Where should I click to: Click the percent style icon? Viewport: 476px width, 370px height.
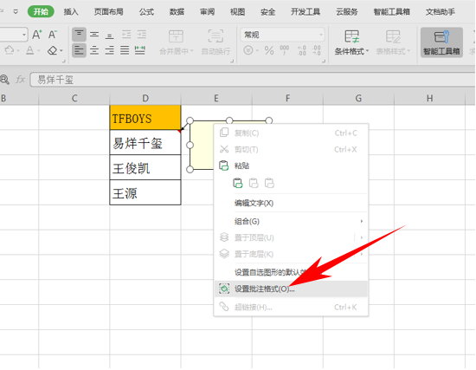[269, 50]
